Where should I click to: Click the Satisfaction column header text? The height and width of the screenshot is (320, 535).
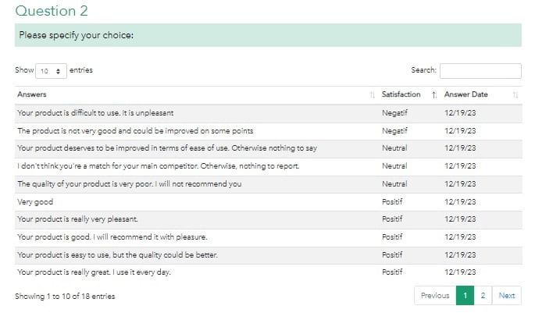point(401,94)
